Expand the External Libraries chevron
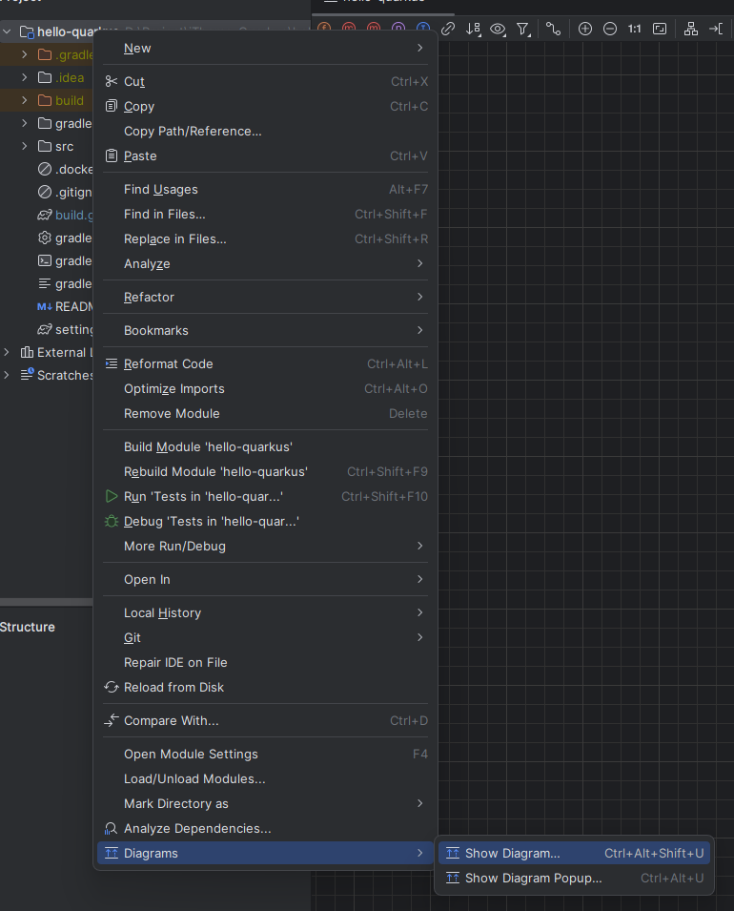This screenshot has height=911, width=734. point(7,352)
